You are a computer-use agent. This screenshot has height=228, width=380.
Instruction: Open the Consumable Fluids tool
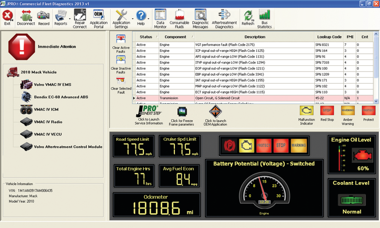tap(179, 17)
